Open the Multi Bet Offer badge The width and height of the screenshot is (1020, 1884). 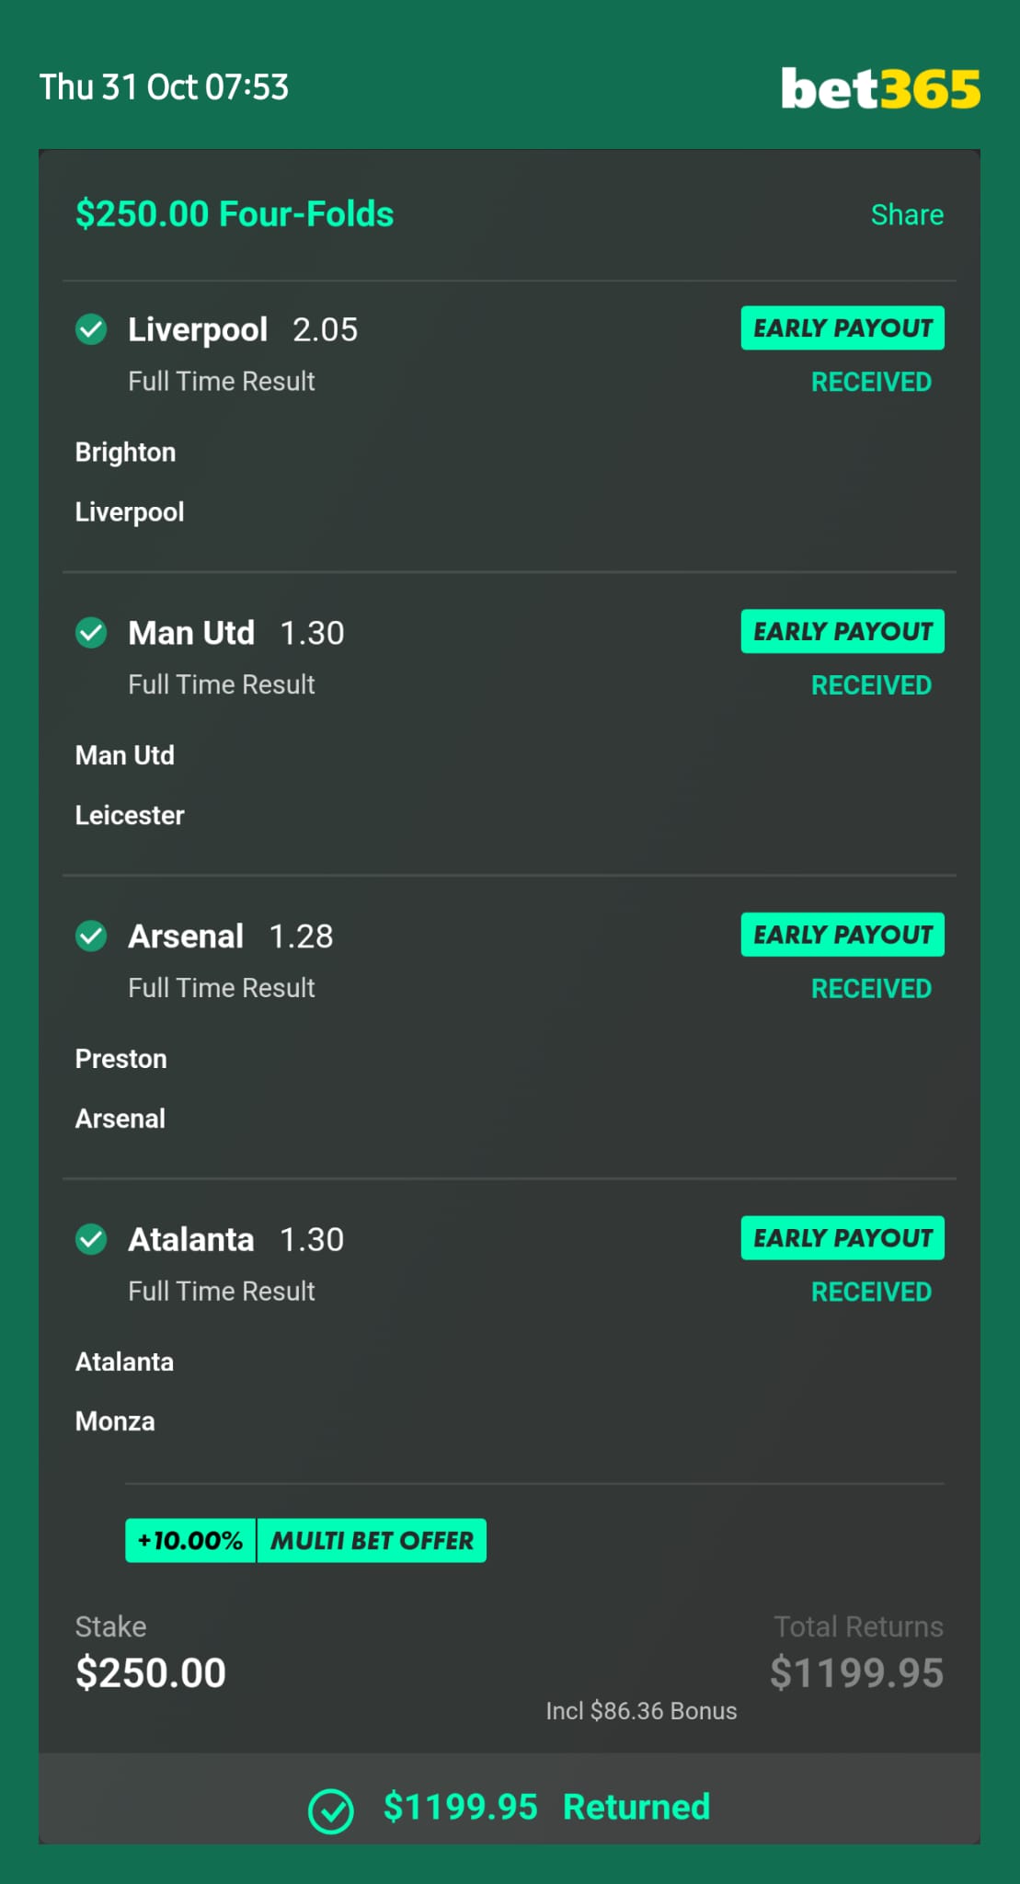coord(372,1540)
